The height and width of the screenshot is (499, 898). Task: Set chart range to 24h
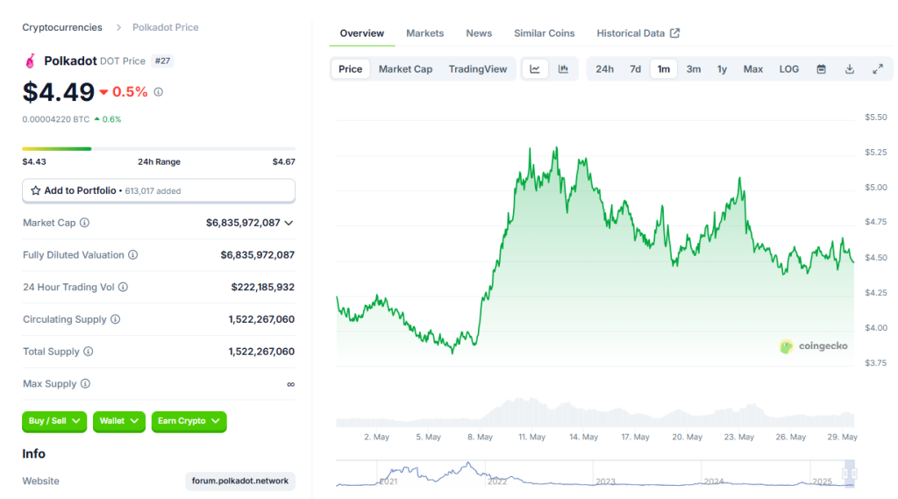point(605,68)
